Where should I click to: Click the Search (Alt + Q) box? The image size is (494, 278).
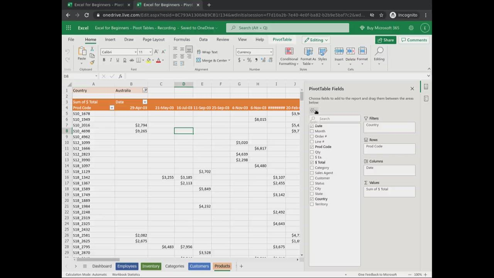click(x=288, y=28)
